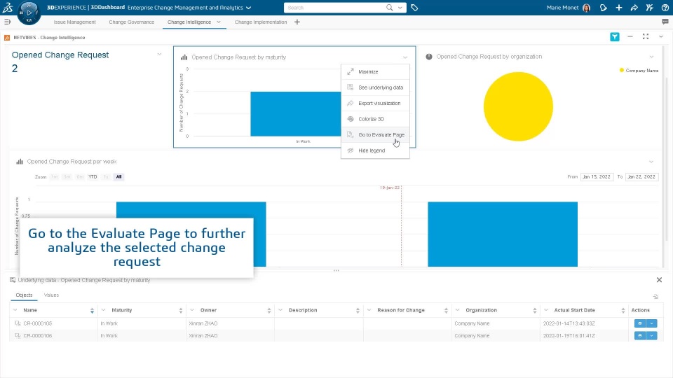Open Change Intelligence tab chevron menu

[x=219, y=22]
